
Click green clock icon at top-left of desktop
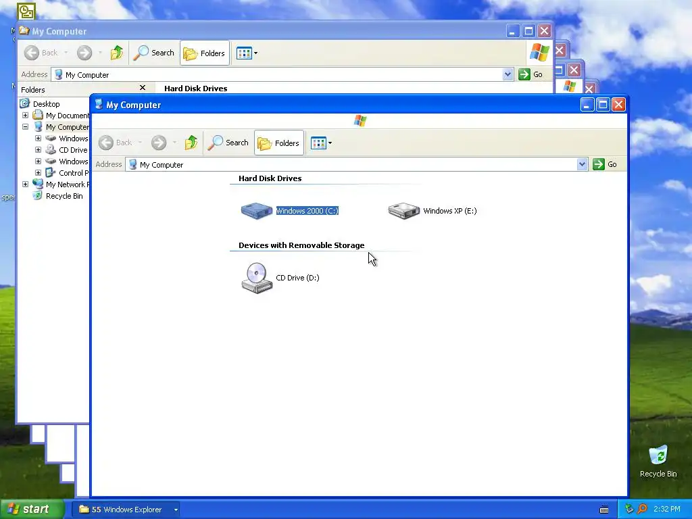(x=26, y=11)
